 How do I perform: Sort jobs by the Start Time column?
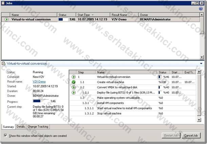(93, 15)
